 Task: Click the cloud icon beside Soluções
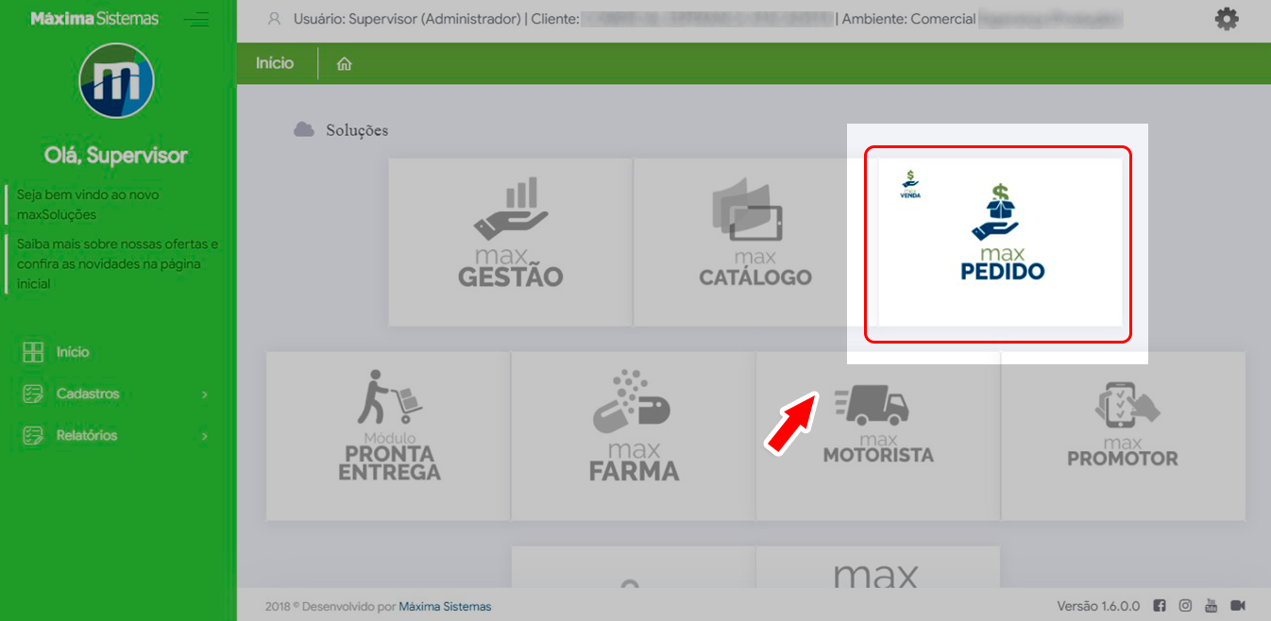(304, 129)
